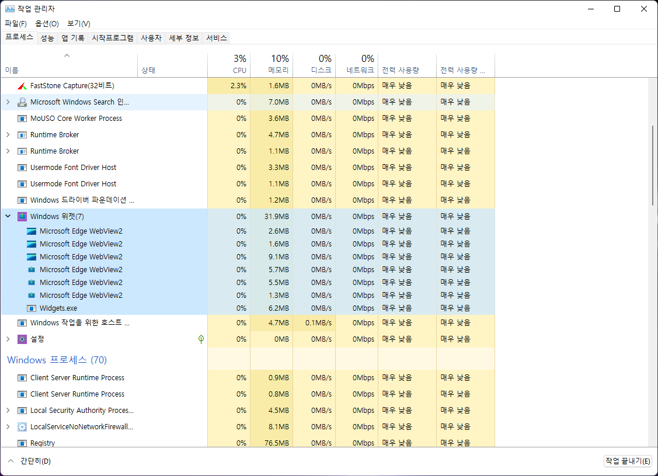Click the Task Manager title bar icon

(9, 9)
